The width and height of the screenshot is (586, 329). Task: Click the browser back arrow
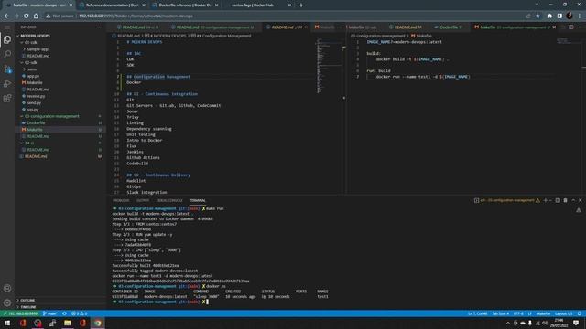[x=6, y=16]
